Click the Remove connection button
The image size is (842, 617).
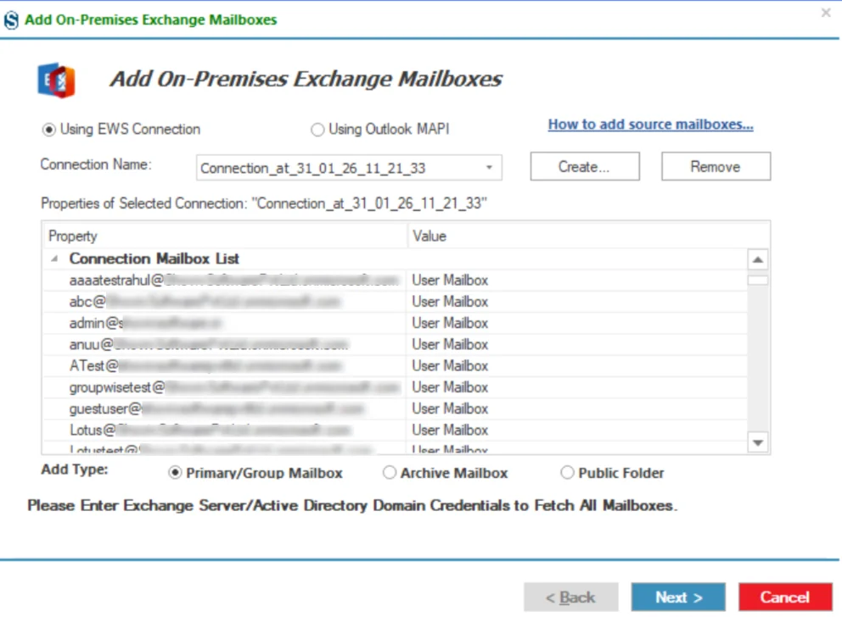click(x=716, y=167)
